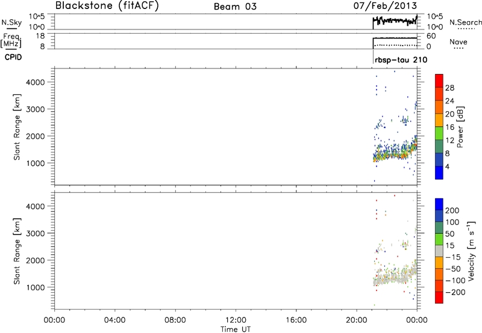The width and height of the screenshot is (482, 333).
Task: Select the "Nave" legend label
Action: pyautogui.click(x=459, y=41)
